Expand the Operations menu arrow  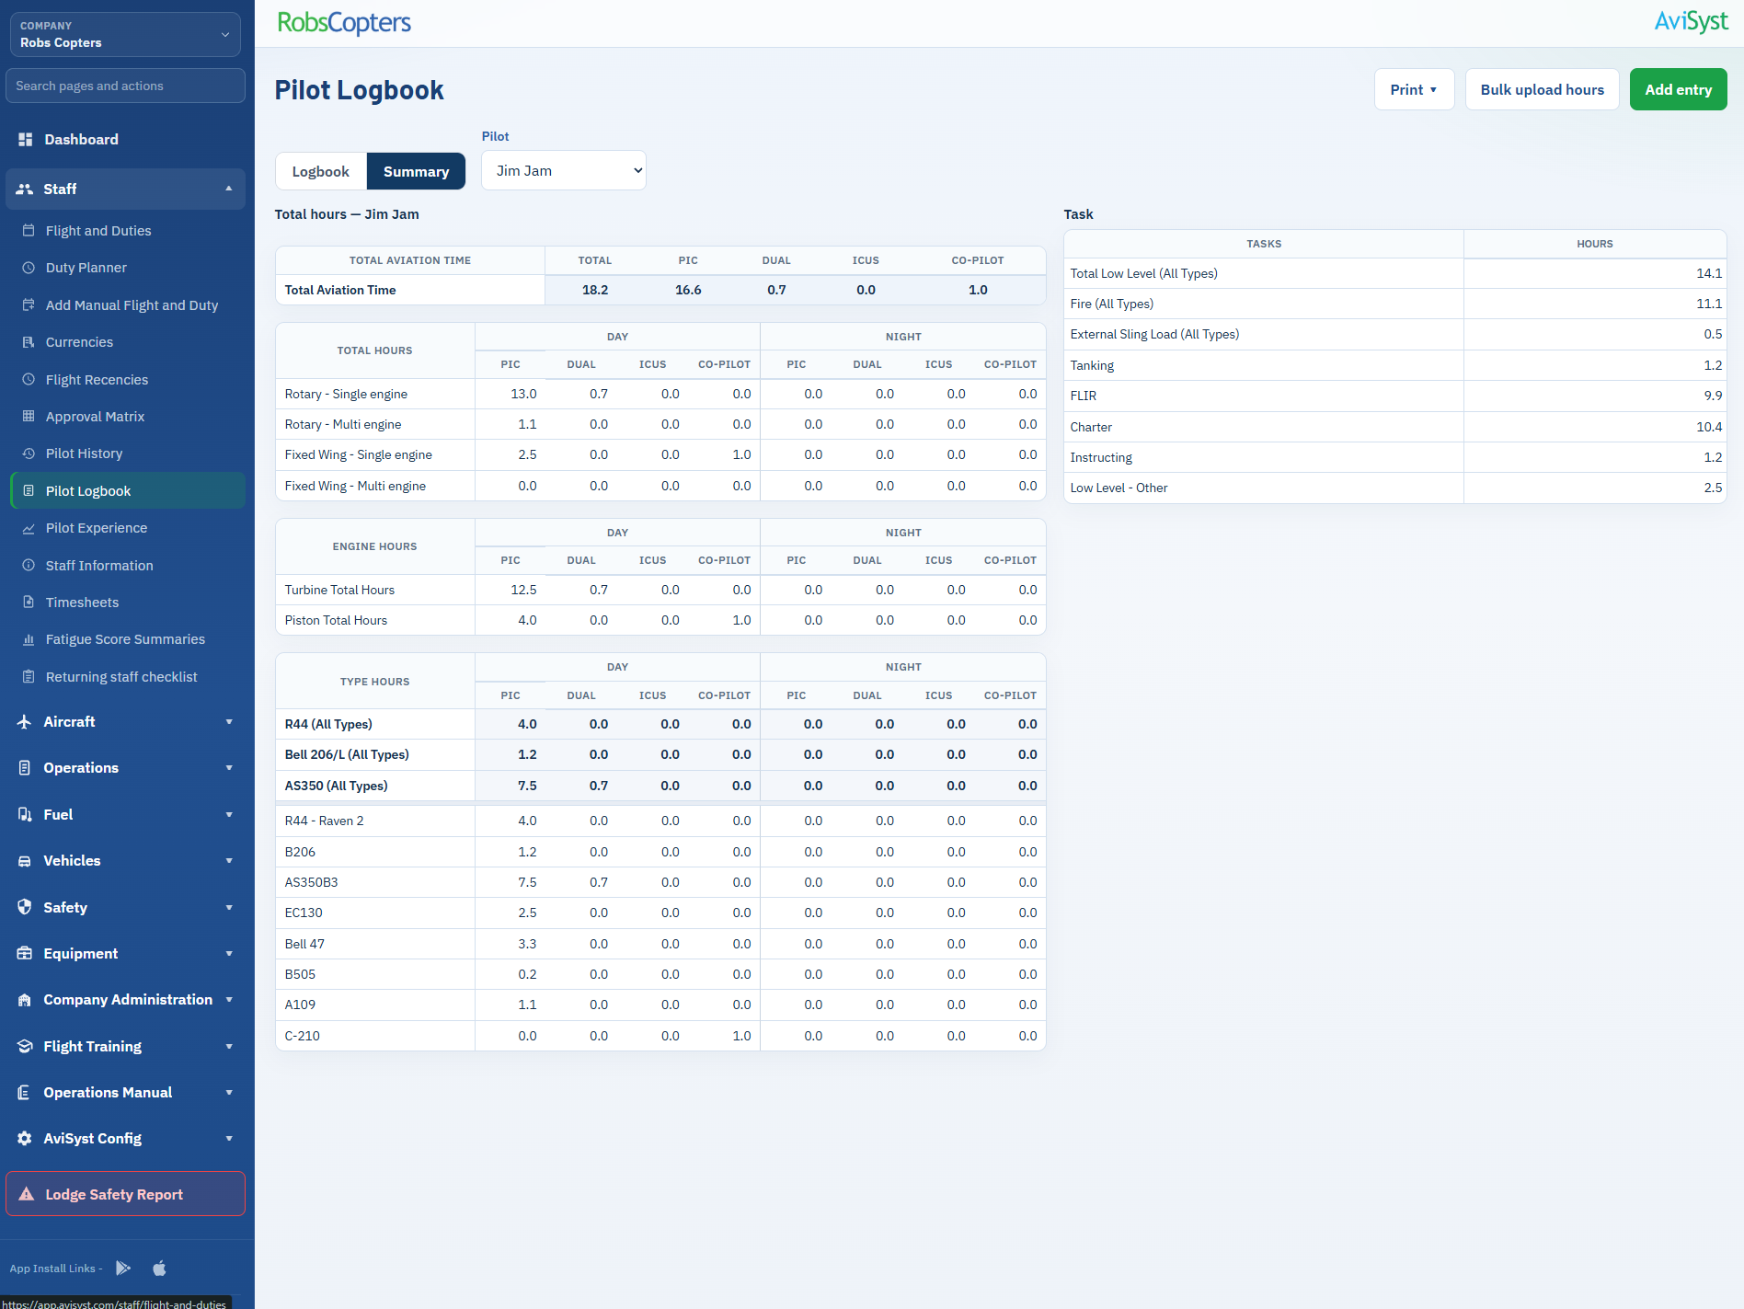pos(229,768)
